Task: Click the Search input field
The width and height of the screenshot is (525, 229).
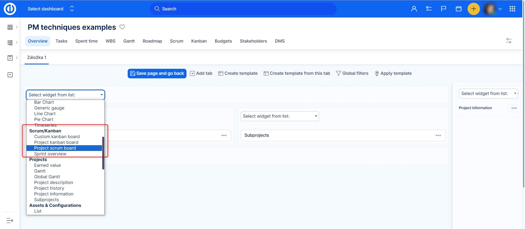Action: coord(243,9)
